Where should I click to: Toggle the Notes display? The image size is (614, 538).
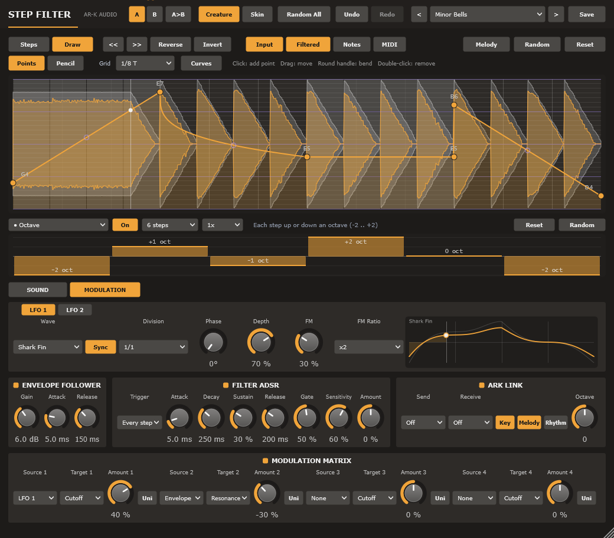(x=352, y=45)
